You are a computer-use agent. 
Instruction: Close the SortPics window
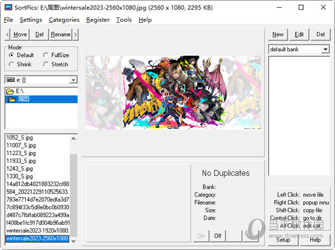tap(323, 8)
